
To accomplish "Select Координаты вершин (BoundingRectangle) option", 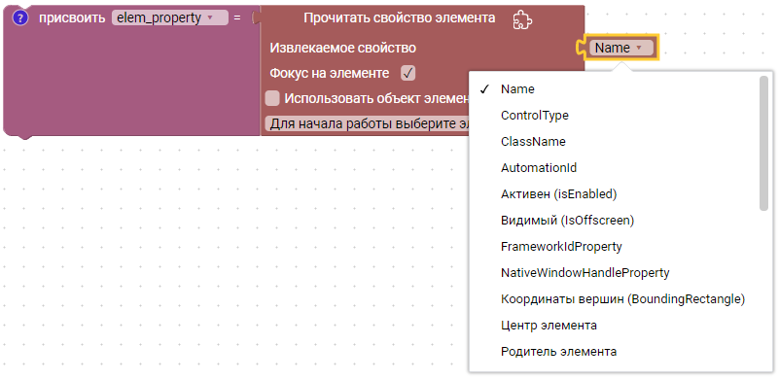I will [x=623, y=299].
